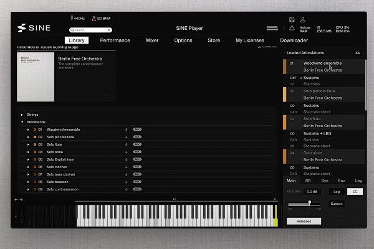Click the mic icon in Solo oboe row
The width and height of the screenshot is (374, 249).
coord(127,152)
